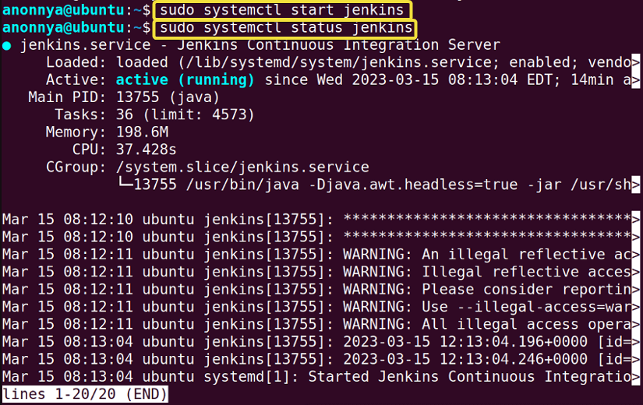Screen dimensions: 643x405
Task: Click the 'lines 1-20/20 (END)' pager status
Action: click(x=85, y=394)
